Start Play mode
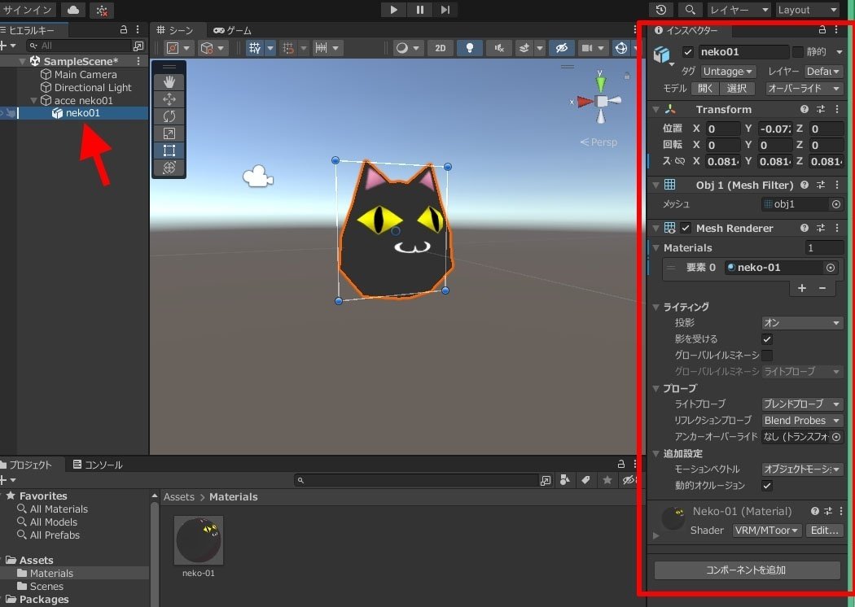 [393, 9]
